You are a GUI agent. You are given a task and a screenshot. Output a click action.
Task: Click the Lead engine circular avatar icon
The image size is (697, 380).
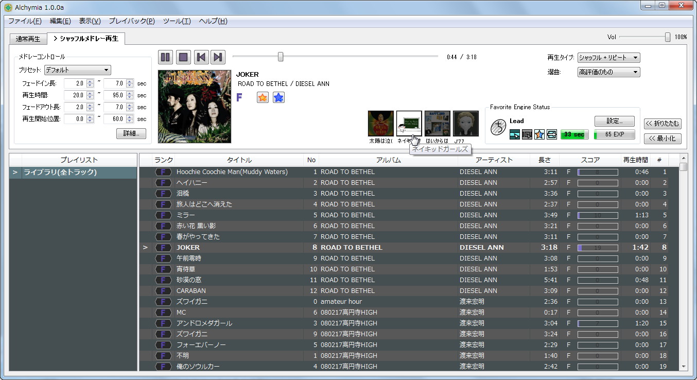(497, 127)
